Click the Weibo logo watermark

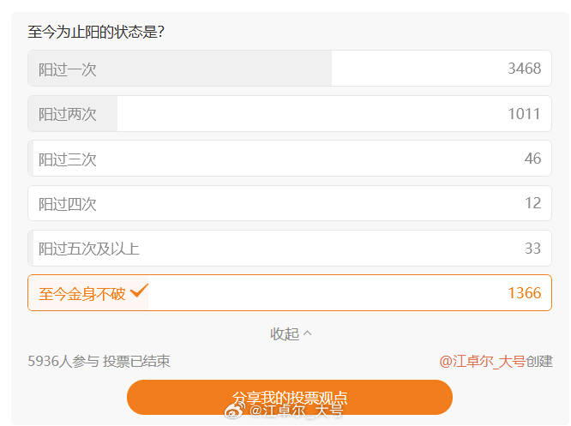235,411
